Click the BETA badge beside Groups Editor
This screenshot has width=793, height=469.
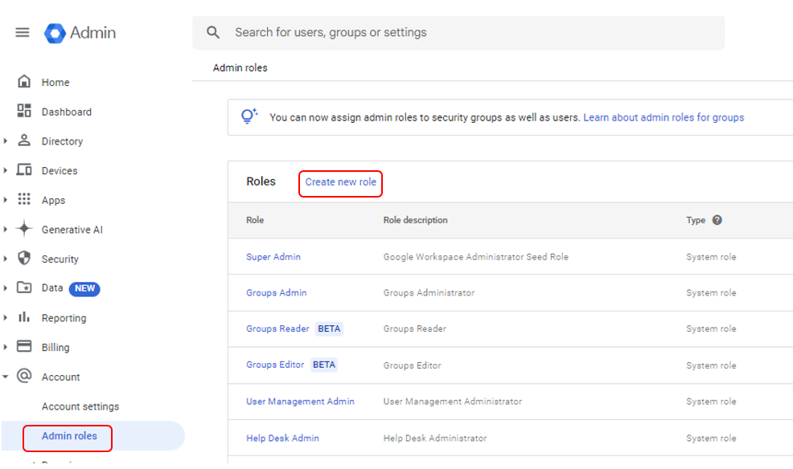[x=323, y=365]
